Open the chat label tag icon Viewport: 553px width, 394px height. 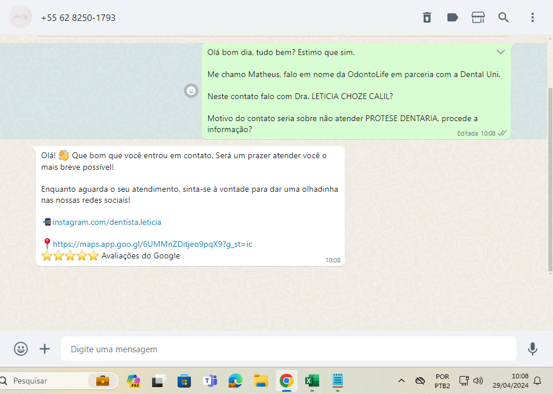point(453,17)
